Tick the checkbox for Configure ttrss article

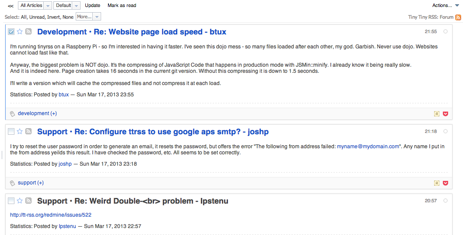tap(11, 132)
